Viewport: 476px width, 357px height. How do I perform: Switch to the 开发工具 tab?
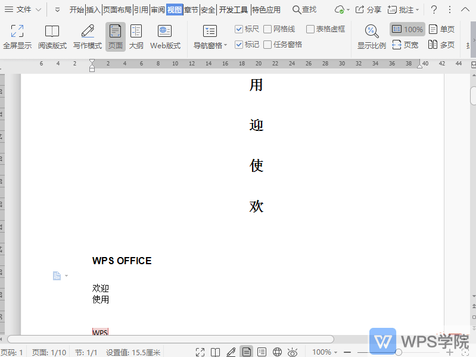pyautogui.click(x=234, y=10)
